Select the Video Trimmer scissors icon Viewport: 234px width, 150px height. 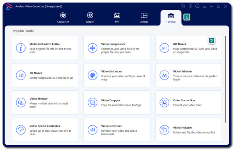(164, 75)
